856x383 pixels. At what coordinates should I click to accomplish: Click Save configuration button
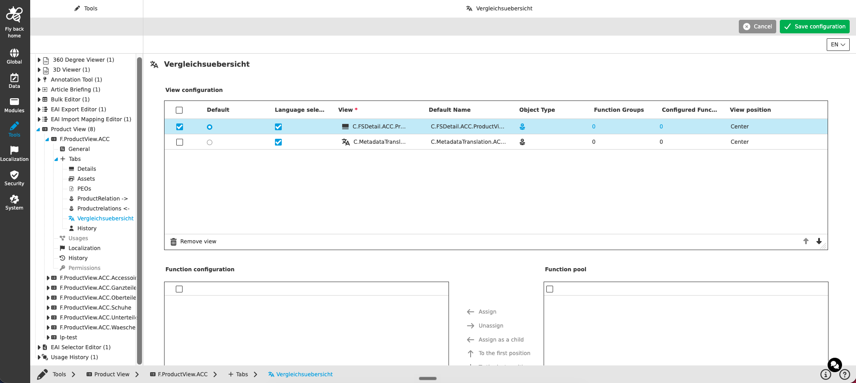[815, 27]
